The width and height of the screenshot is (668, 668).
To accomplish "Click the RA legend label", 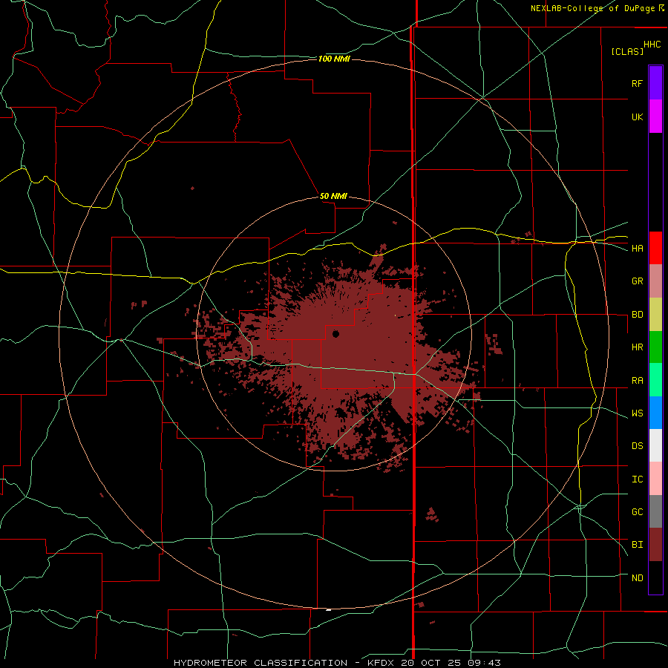I will pos(637,381).
